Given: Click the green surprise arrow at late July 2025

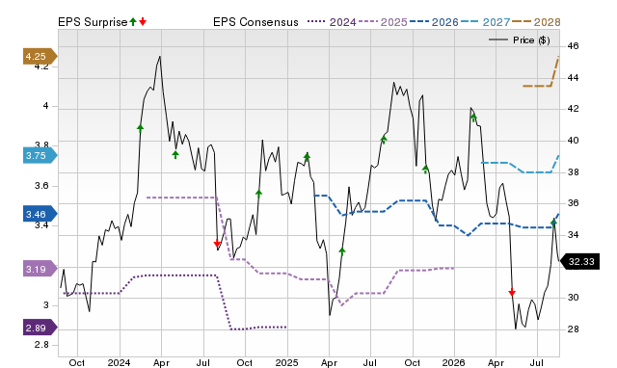Looking at the screenshot, I should (384, 139).
